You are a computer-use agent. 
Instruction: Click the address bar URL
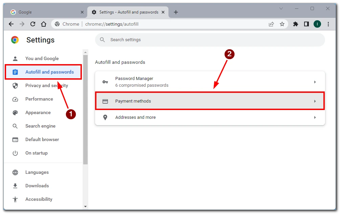112,24
